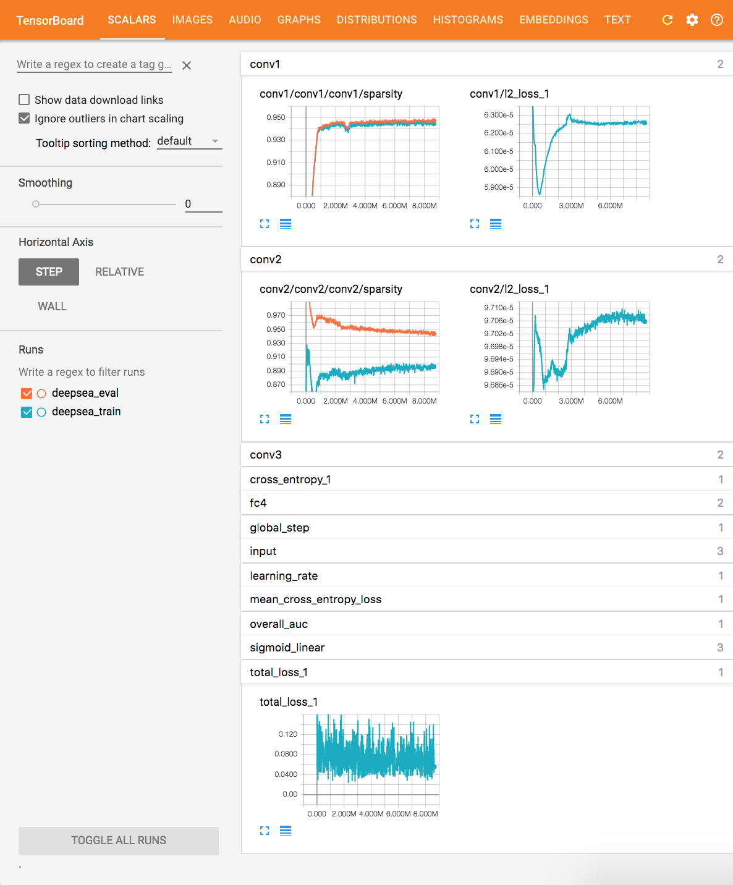This screenshot has height=885, width=733.
Task: Expand the input category
Action: tap(486, 551)
